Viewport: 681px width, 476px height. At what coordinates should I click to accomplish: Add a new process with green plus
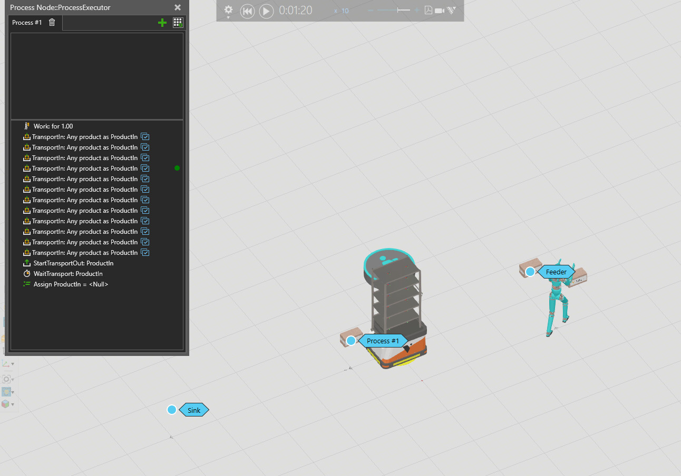pyautogui.click(x=162, y=23)
